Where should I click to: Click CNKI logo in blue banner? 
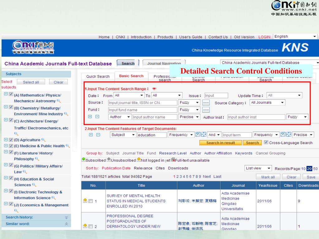33,47
